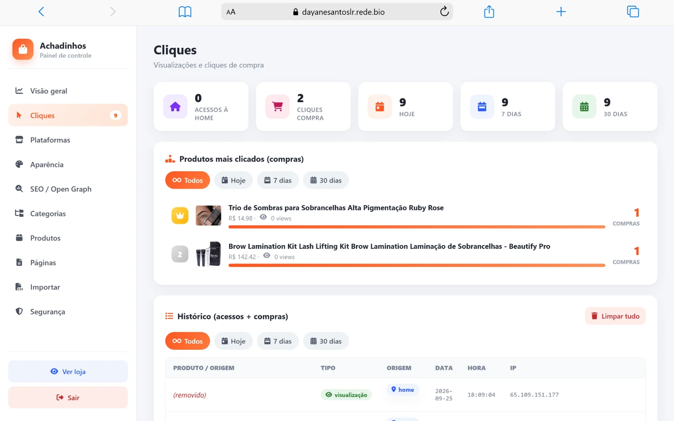The width and height of the screenshot is (674, 421).
Task: Open the AA reader text options
Action: [x=231, y=12]
